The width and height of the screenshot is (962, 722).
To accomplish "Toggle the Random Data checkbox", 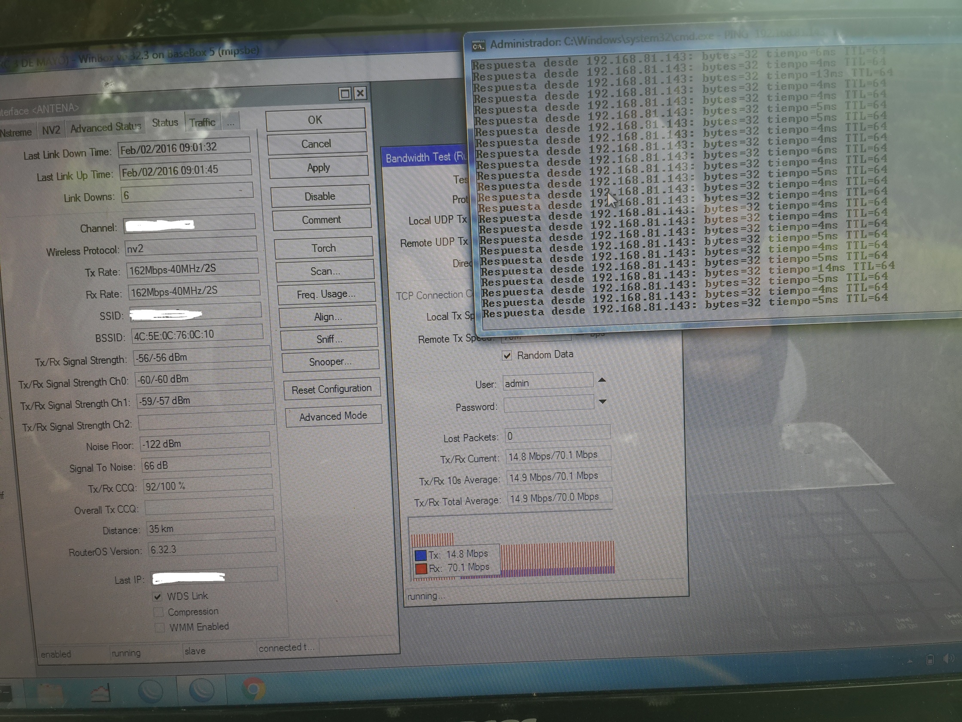I will (x=507, y=356).
